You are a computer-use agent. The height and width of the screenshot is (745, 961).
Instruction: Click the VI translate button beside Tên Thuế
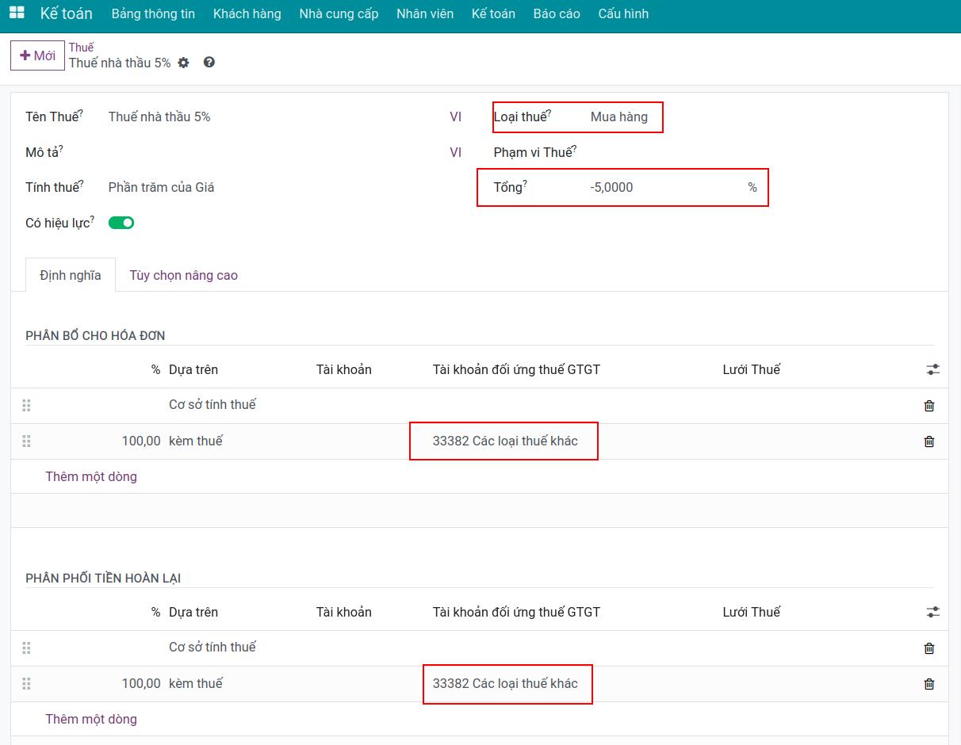[455, 117]
